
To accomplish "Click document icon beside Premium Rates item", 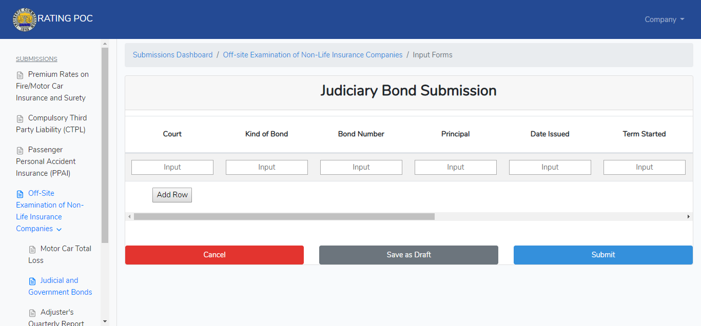I will point(20,75).
